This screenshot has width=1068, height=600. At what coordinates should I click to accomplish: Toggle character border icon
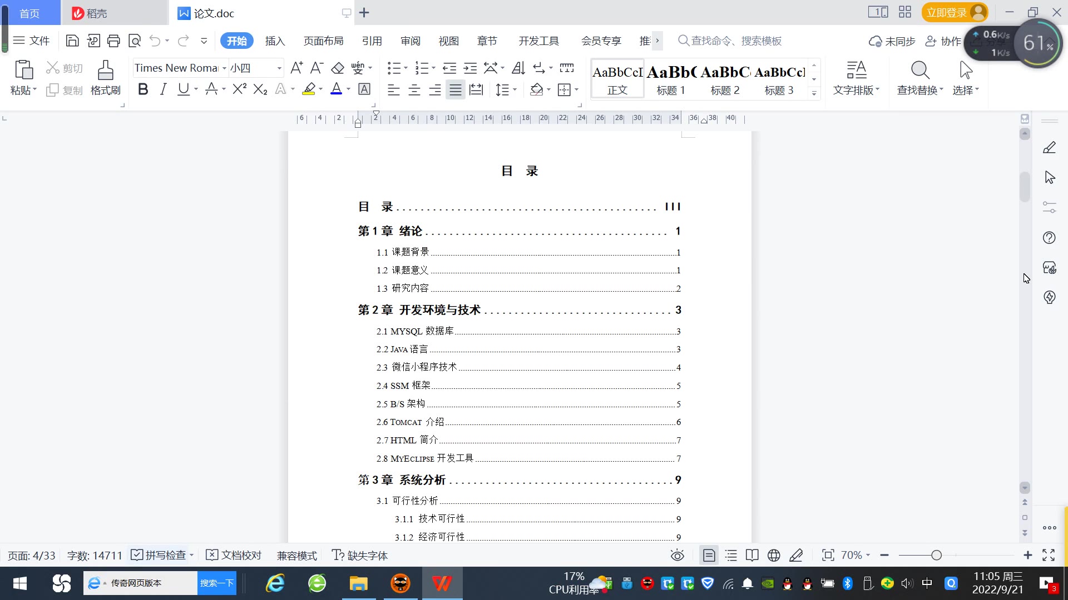click(x=364, y=89)
